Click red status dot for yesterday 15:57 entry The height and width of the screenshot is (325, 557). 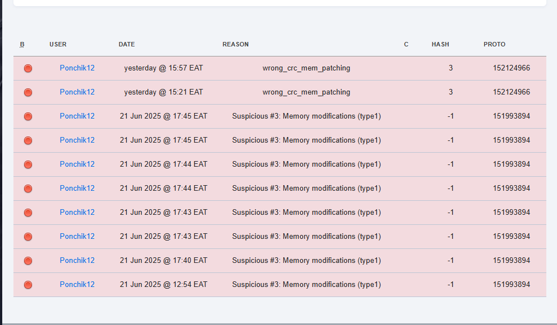coord(28,68)
